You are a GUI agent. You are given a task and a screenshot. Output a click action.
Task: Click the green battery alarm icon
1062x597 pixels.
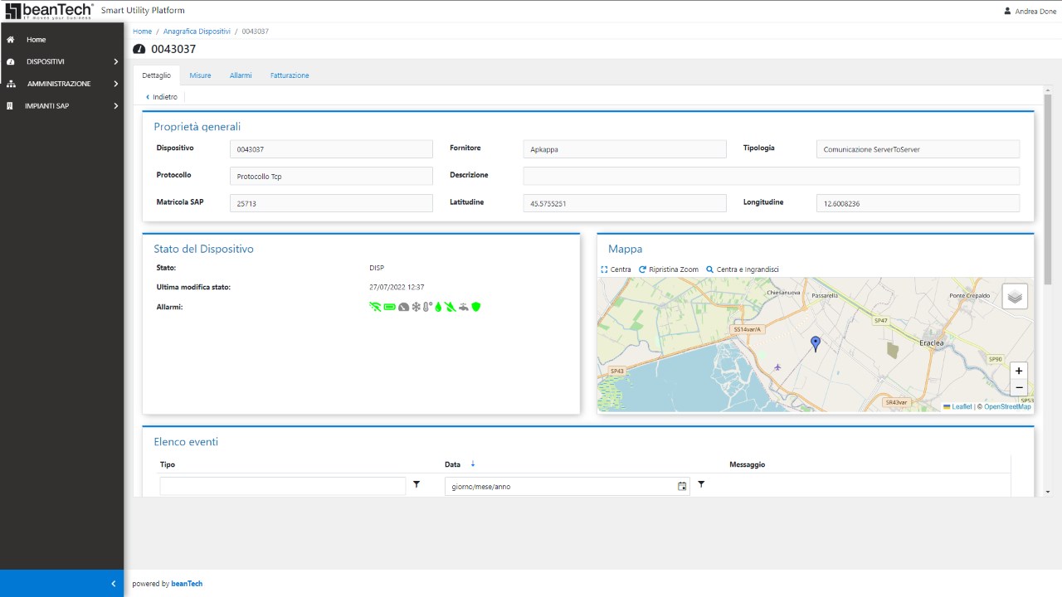pos(389,307)
